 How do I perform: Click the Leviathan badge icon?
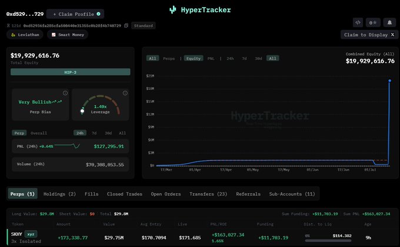tap(14, 35)
